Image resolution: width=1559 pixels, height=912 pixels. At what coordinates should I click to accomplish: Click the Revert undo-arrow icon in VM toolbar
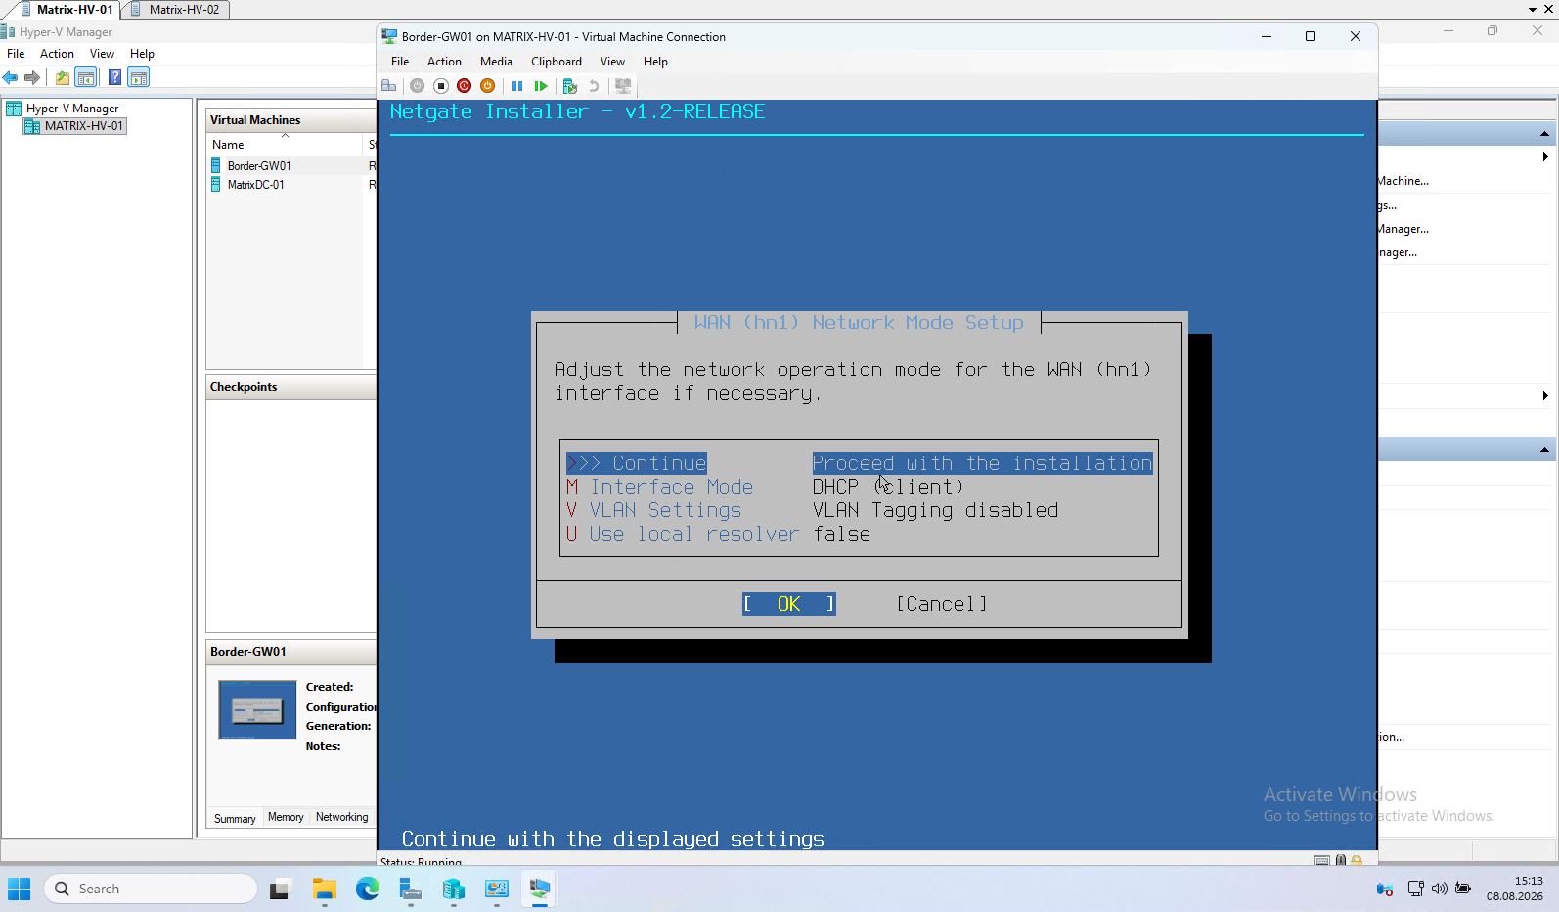594,86
